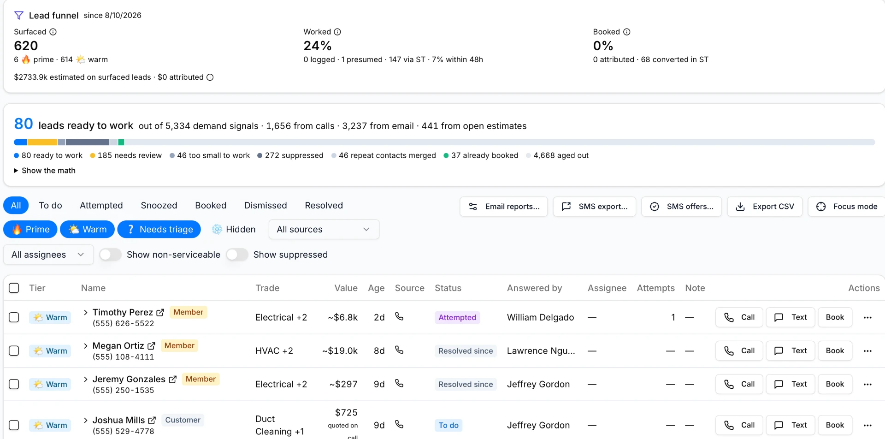Open Jeremy Gonzales external link icon
This screenshot has height=439, width=885.
[173, 380]
